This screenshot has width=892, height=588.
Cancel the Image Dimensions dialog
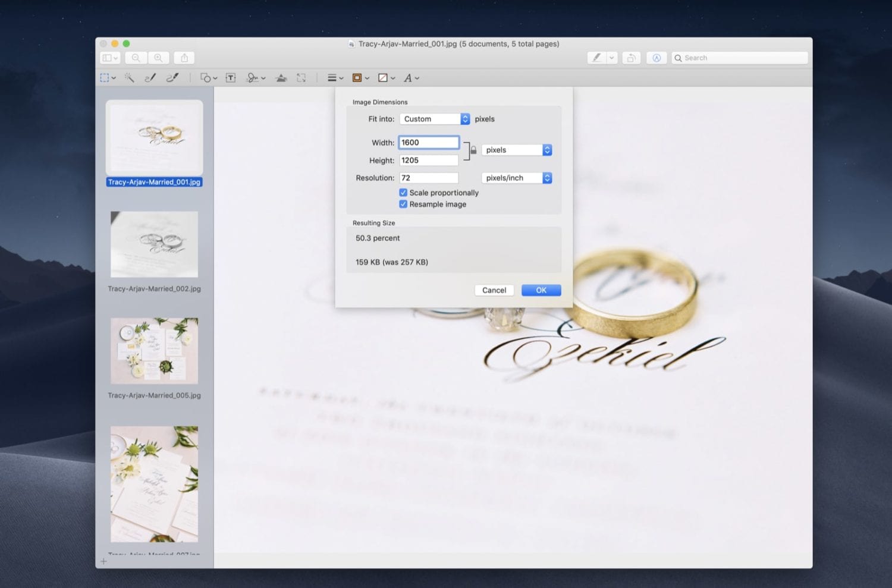coord(494,290)
